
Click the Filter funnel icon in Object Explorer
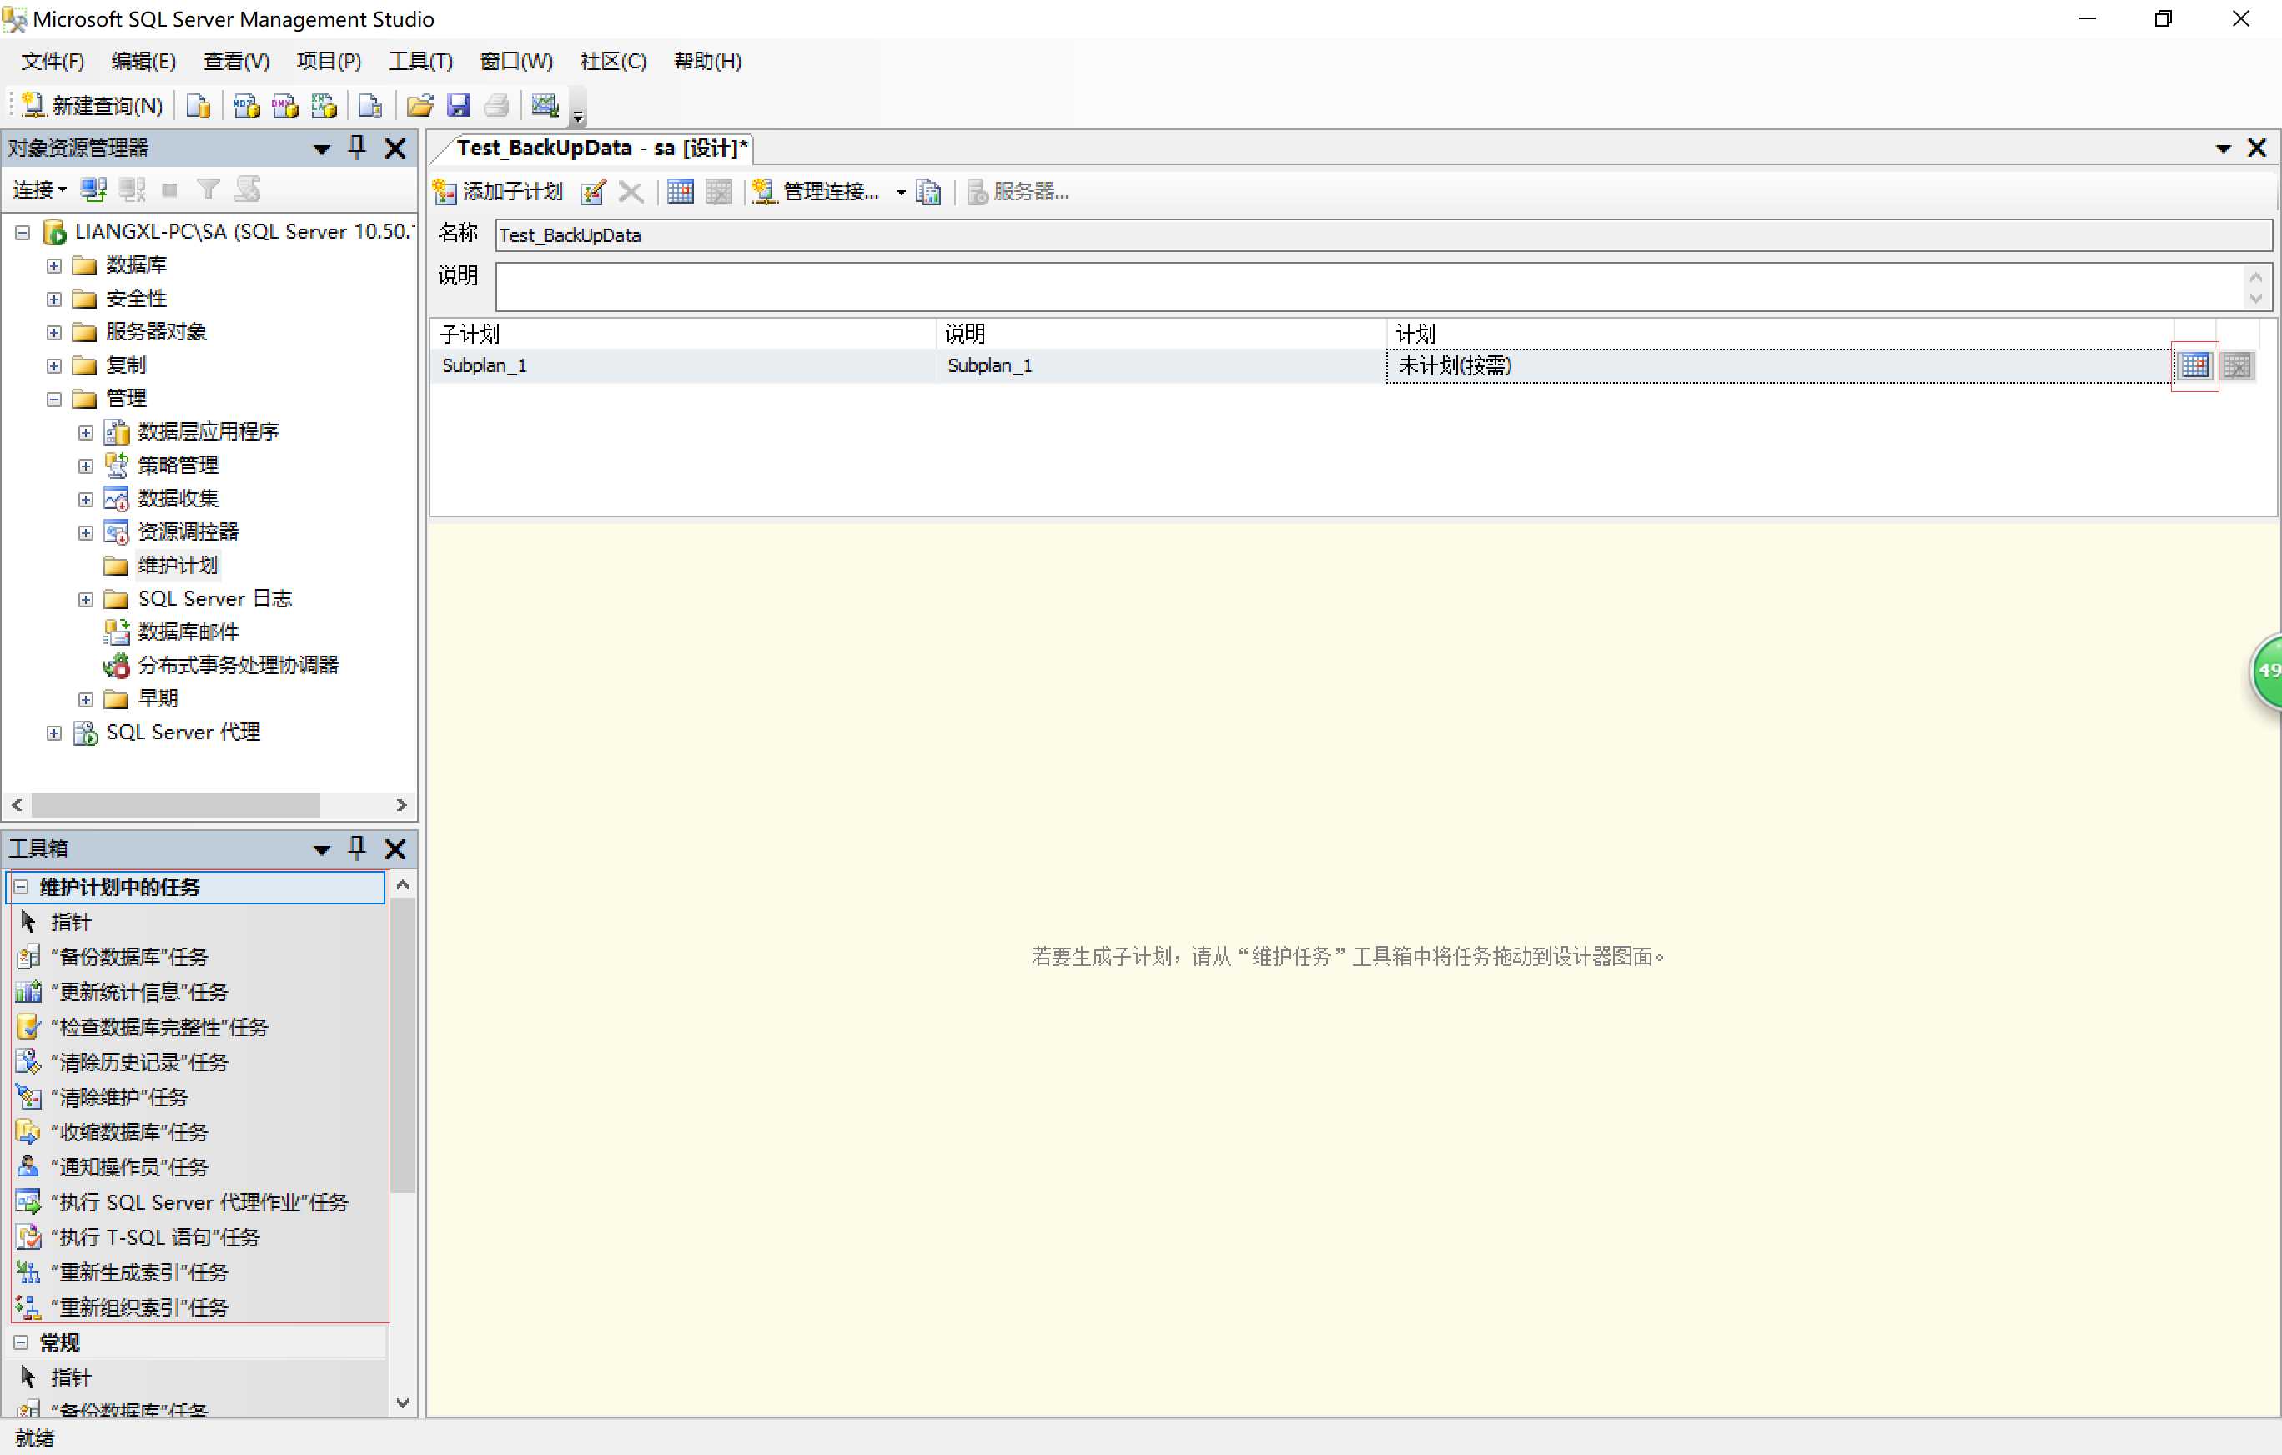(208, 189)
